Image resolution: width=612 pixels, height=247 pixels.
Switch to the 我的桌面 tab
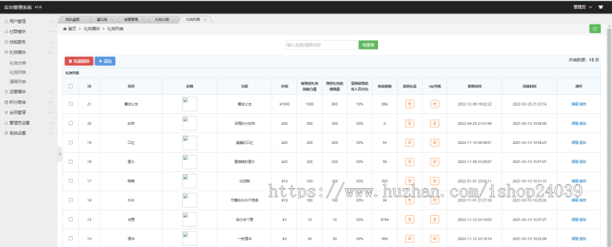click(74, 19)
